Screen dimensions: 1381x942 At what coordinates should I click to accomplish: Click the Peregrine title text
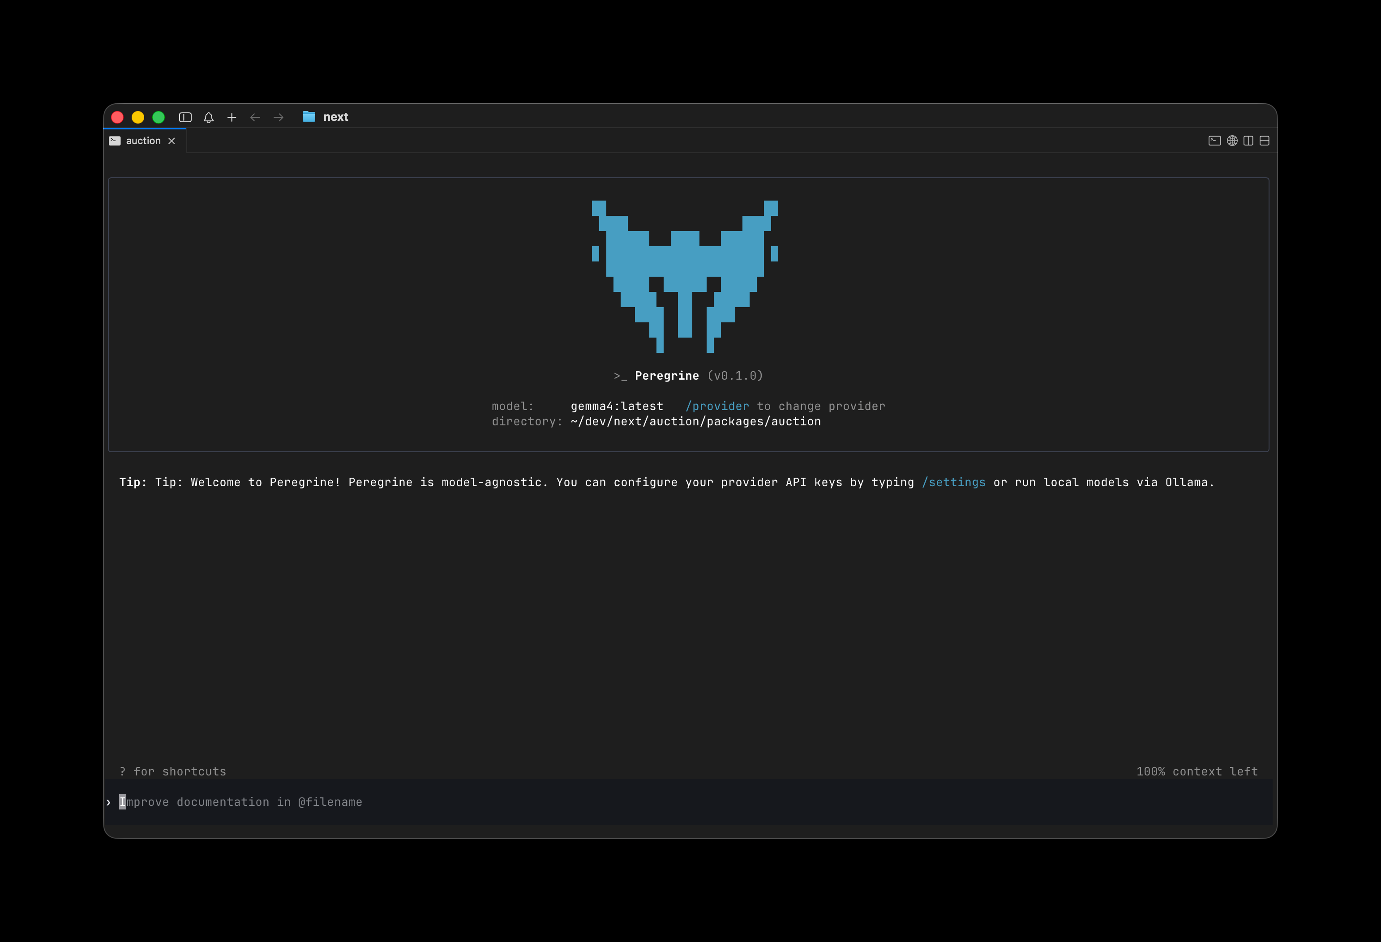click(x=667, y=376)
